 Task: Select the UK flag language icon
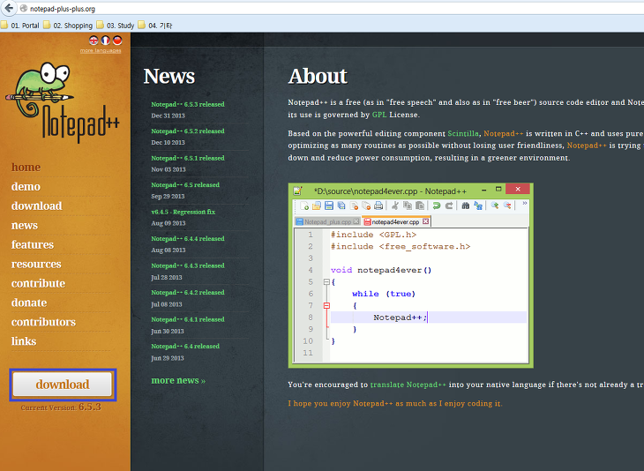click(94, 41)
